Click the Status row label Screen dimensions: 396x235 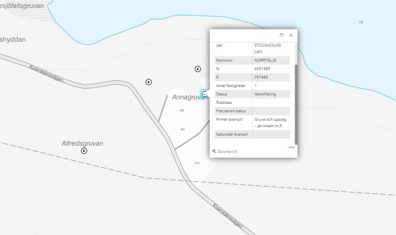222,94
